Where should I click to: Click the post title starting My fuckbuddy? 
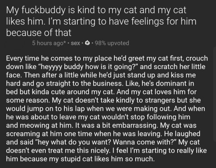click(101, 22)
